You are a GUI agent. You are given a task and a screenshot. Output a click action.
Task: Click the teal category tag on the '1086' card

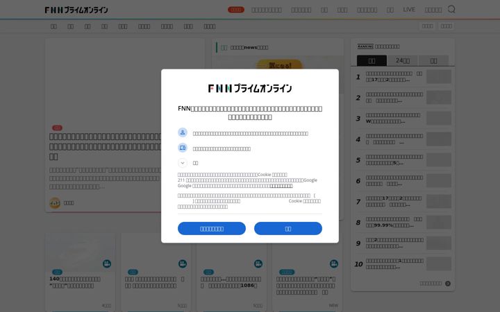click(x=208, y=272)
